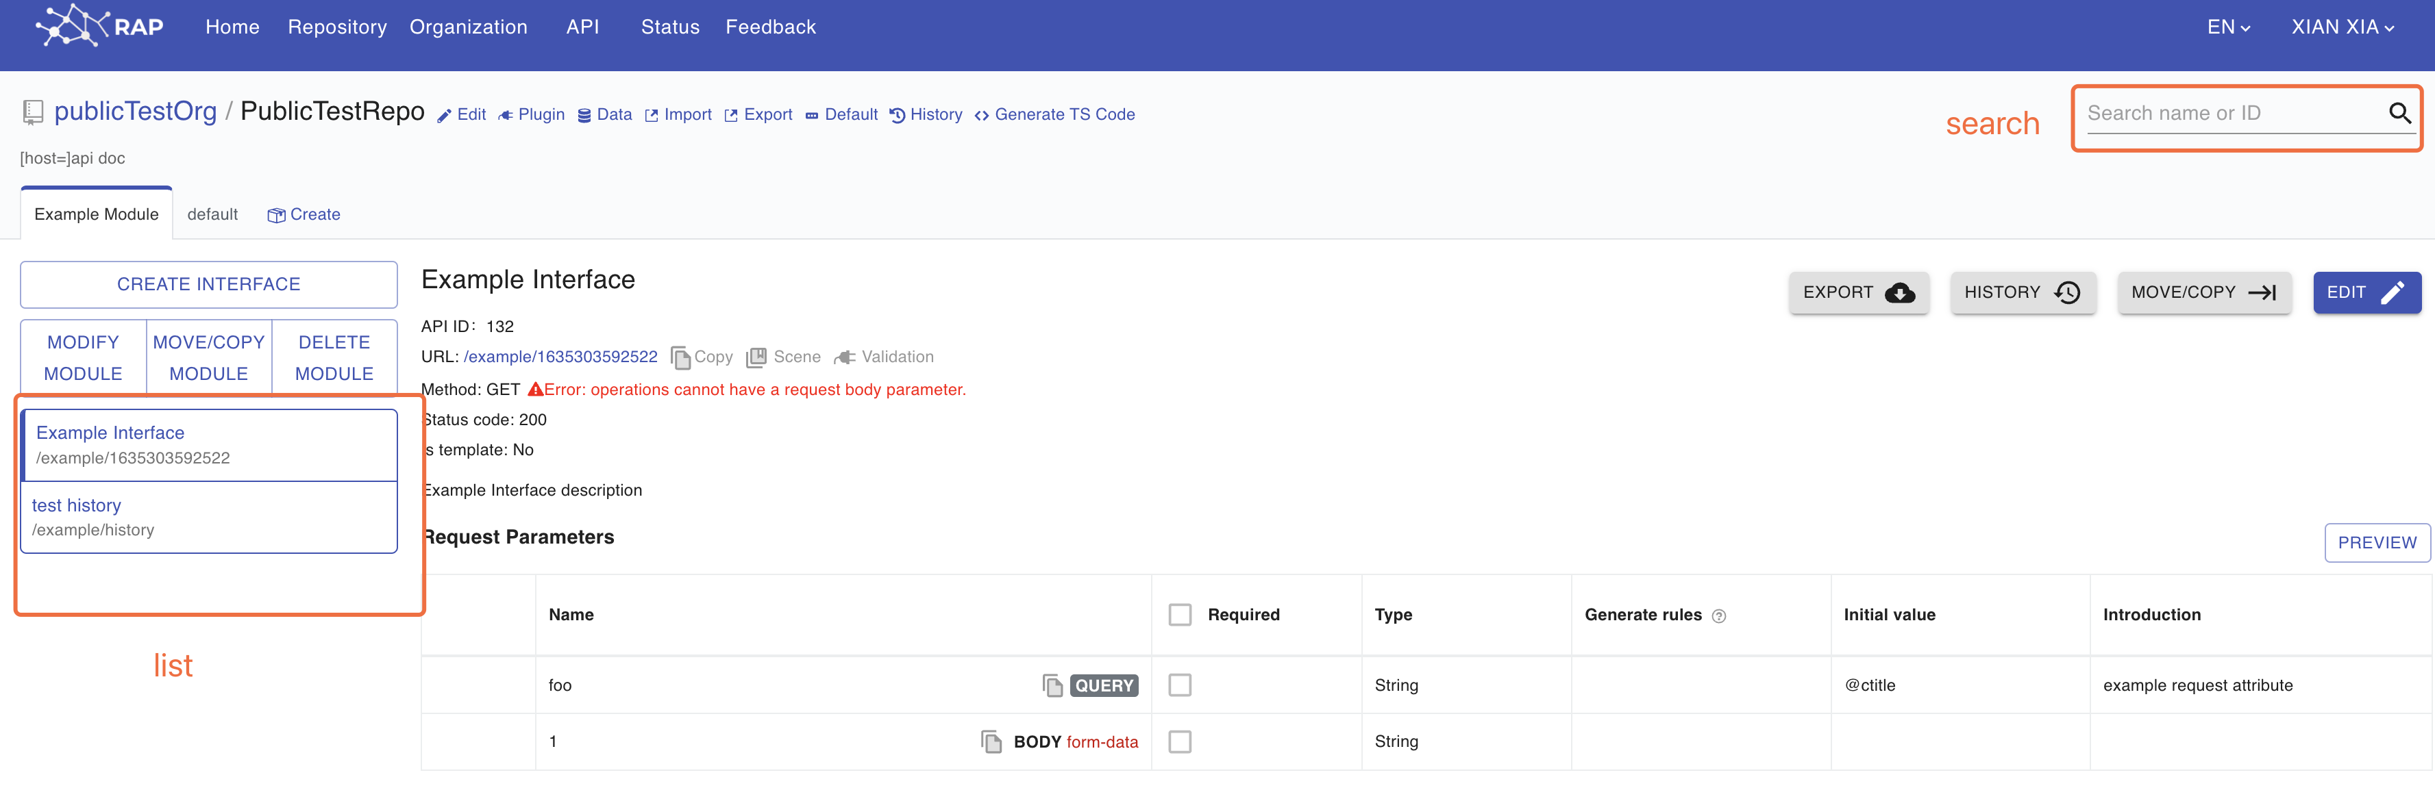The width and height of the screenshot is (2435, 801).
Task: Click DELETE MODULE button
Action: (x=334, y=357)
